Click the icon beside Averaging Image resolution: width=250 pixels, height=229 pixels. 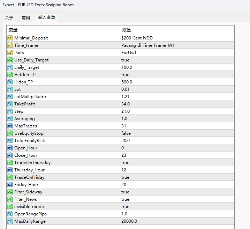10,119
